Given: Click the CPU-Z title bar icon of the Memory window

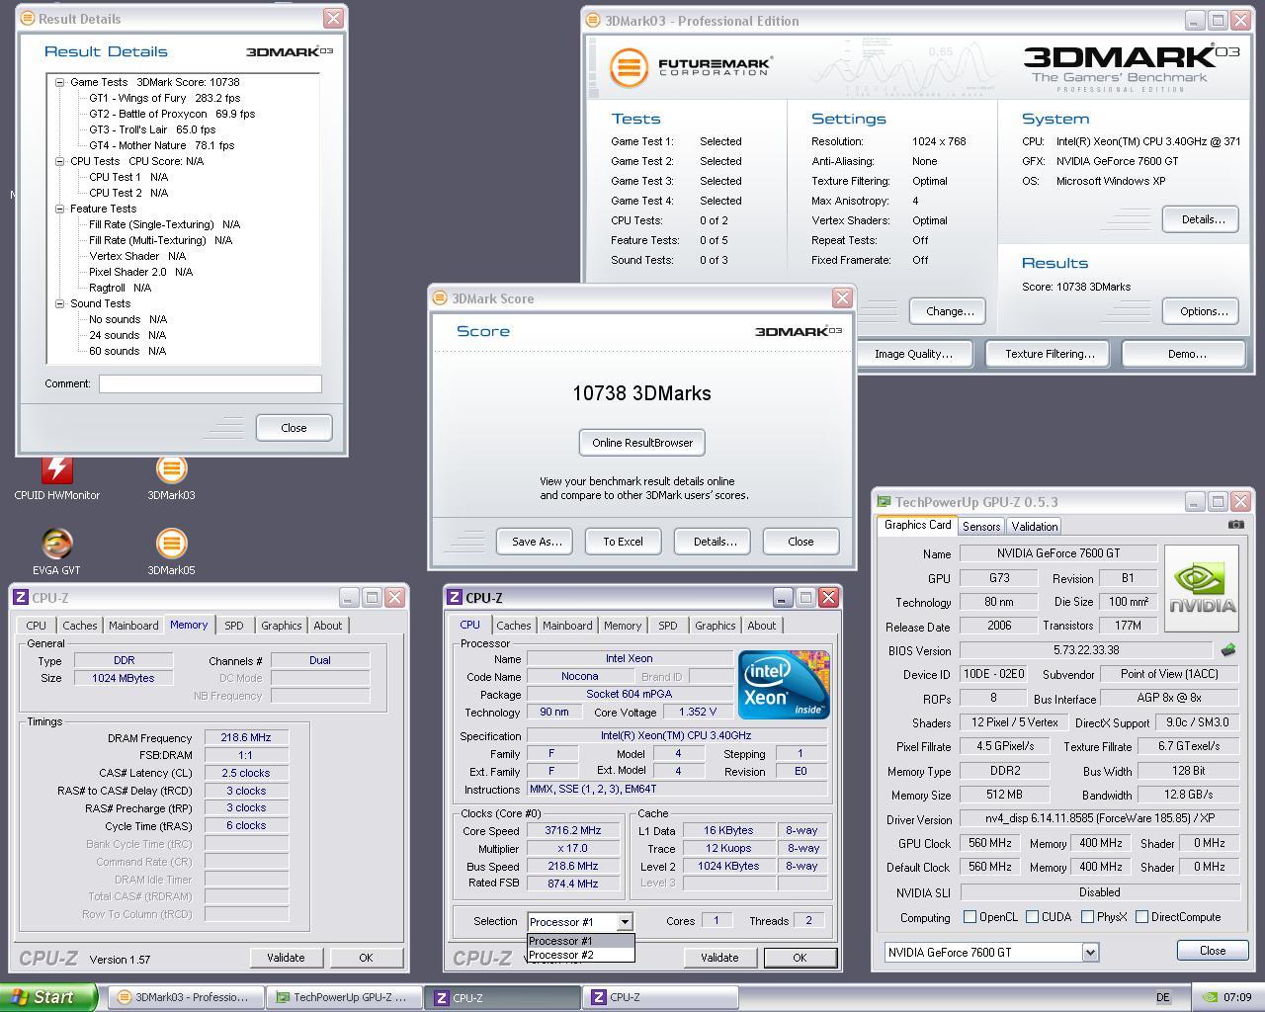Looking at the screenshot, I should coord(21,598).
